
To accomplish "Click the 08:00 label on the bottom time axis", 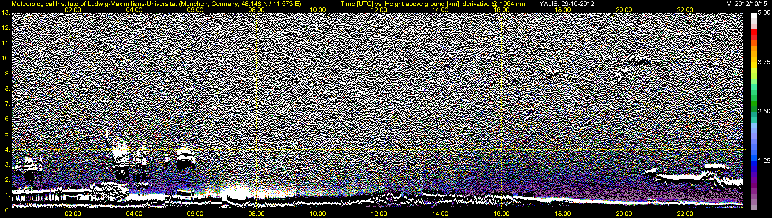I will [257, 214].
